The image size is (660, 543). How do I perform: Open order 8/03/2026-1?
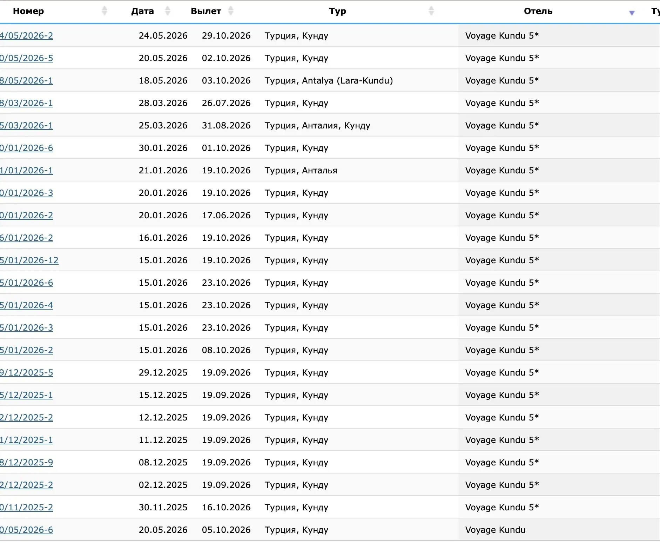pos(27,103)
